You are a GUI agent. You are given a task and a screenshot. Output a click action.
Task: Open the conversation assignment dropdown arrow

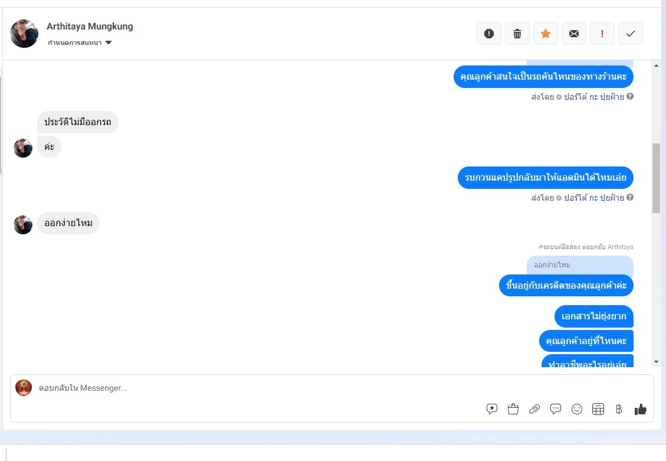click(109, 42)
